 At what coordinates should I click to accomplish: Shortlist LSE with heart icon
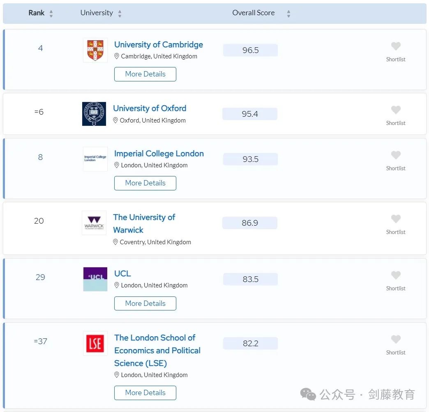click(396, 339)
